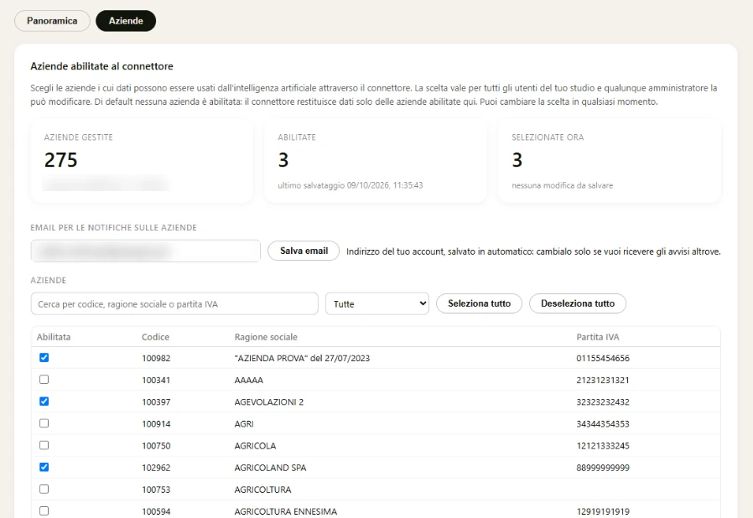This screenshot has height=518, width=753.
Task: Uncheck the "AZIENDA PROVA" row checkbox
Action: click(44, 358)
